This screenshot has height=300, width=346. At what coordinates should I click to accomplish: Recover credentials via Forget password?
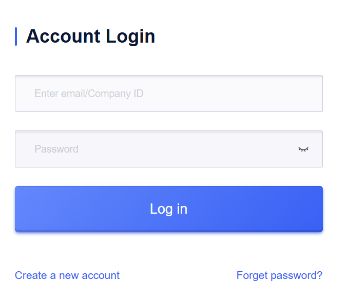(x=279, y=275)
